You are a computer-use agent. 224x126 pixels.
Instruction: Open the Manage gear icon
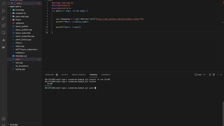click(3, 125)
